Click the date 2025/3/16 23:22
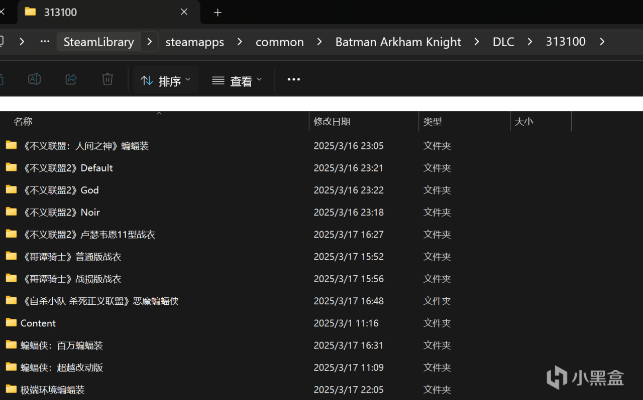 coord(349,190)
